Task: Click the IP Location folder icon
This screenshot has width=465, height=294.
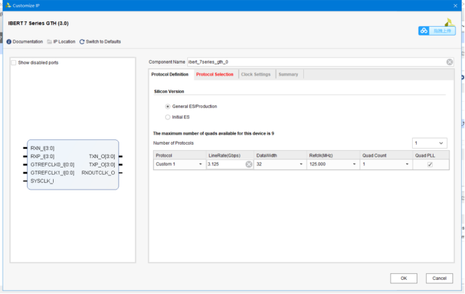Action: [50, 42]
